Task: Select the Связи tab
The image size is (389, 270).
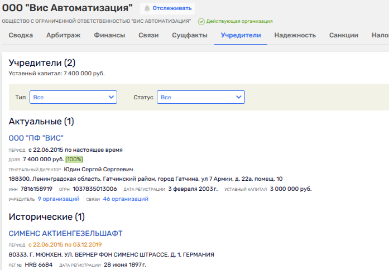Action: [148, 35]
